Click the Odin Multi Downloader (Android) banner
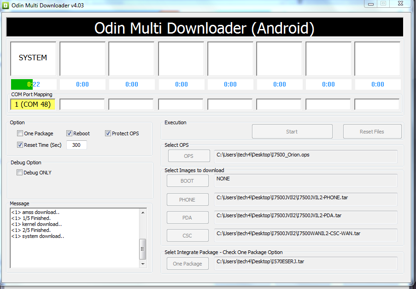The width and height of the screenshot is (416, 289). click(x=205, y=27)
